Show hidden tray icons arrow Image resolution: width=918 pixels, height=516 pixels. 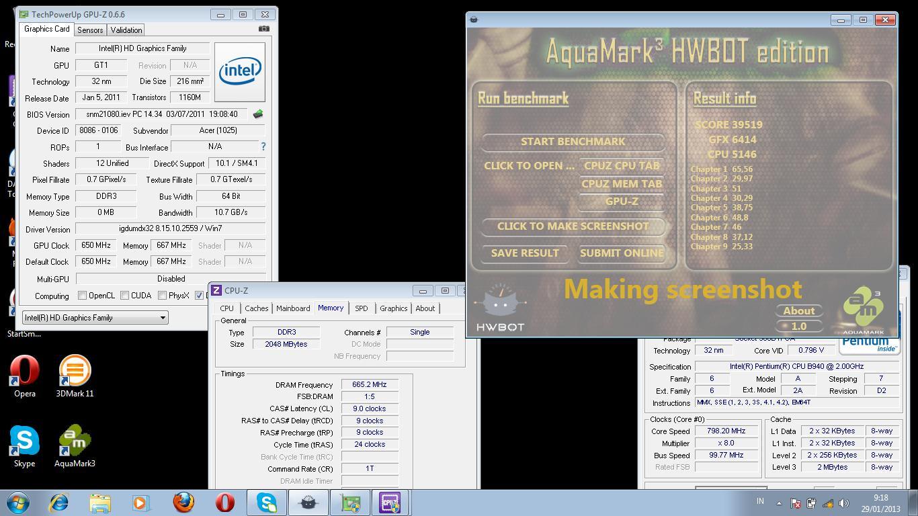pos(779,503)
